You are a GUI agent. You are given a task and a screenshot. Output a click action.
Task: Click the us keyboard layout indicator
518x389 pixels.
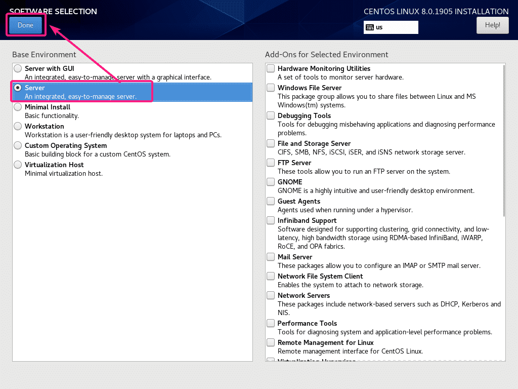(391, 27)
